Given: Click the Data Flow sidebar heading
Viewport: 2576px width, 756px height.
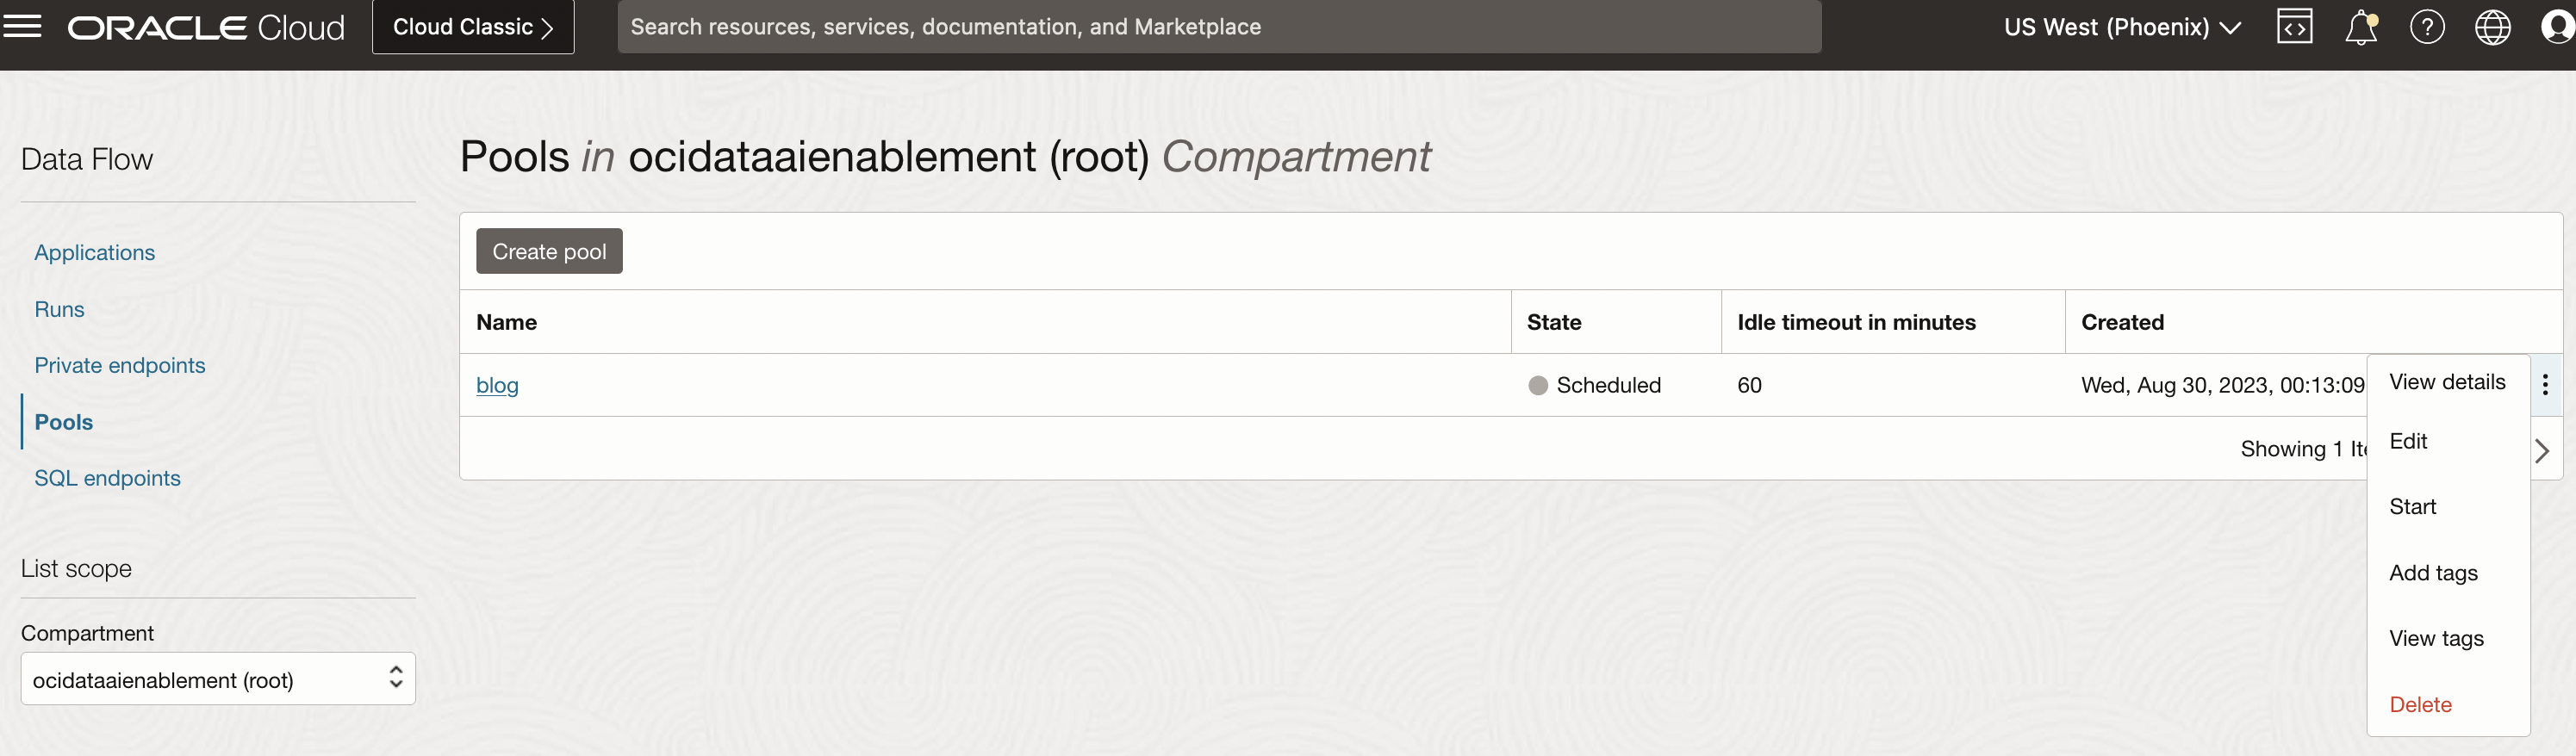Looking at the screenshot, I should [x=87, y=159].
